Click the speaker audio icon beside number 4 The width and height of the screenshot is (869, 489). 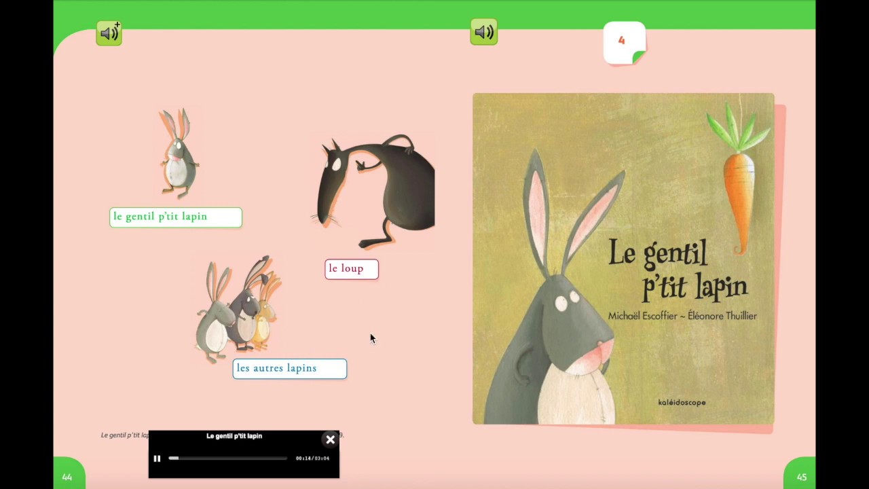pyautogui.click(x=484, y=32)
